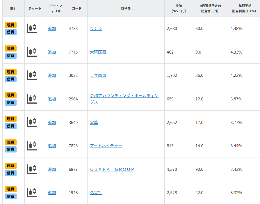Select dividend yield 4.48%
260x204 pixels.
(236, 29)
